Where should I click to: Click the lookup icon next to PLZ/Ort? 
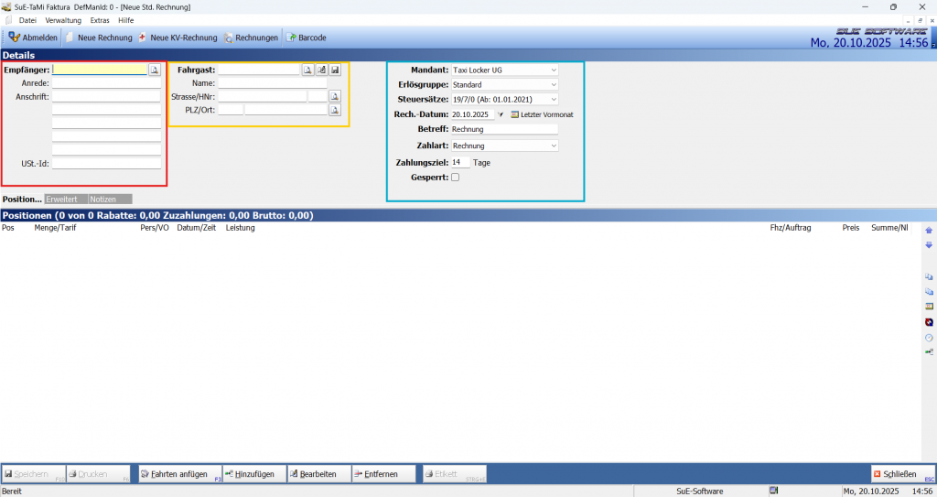335,110
